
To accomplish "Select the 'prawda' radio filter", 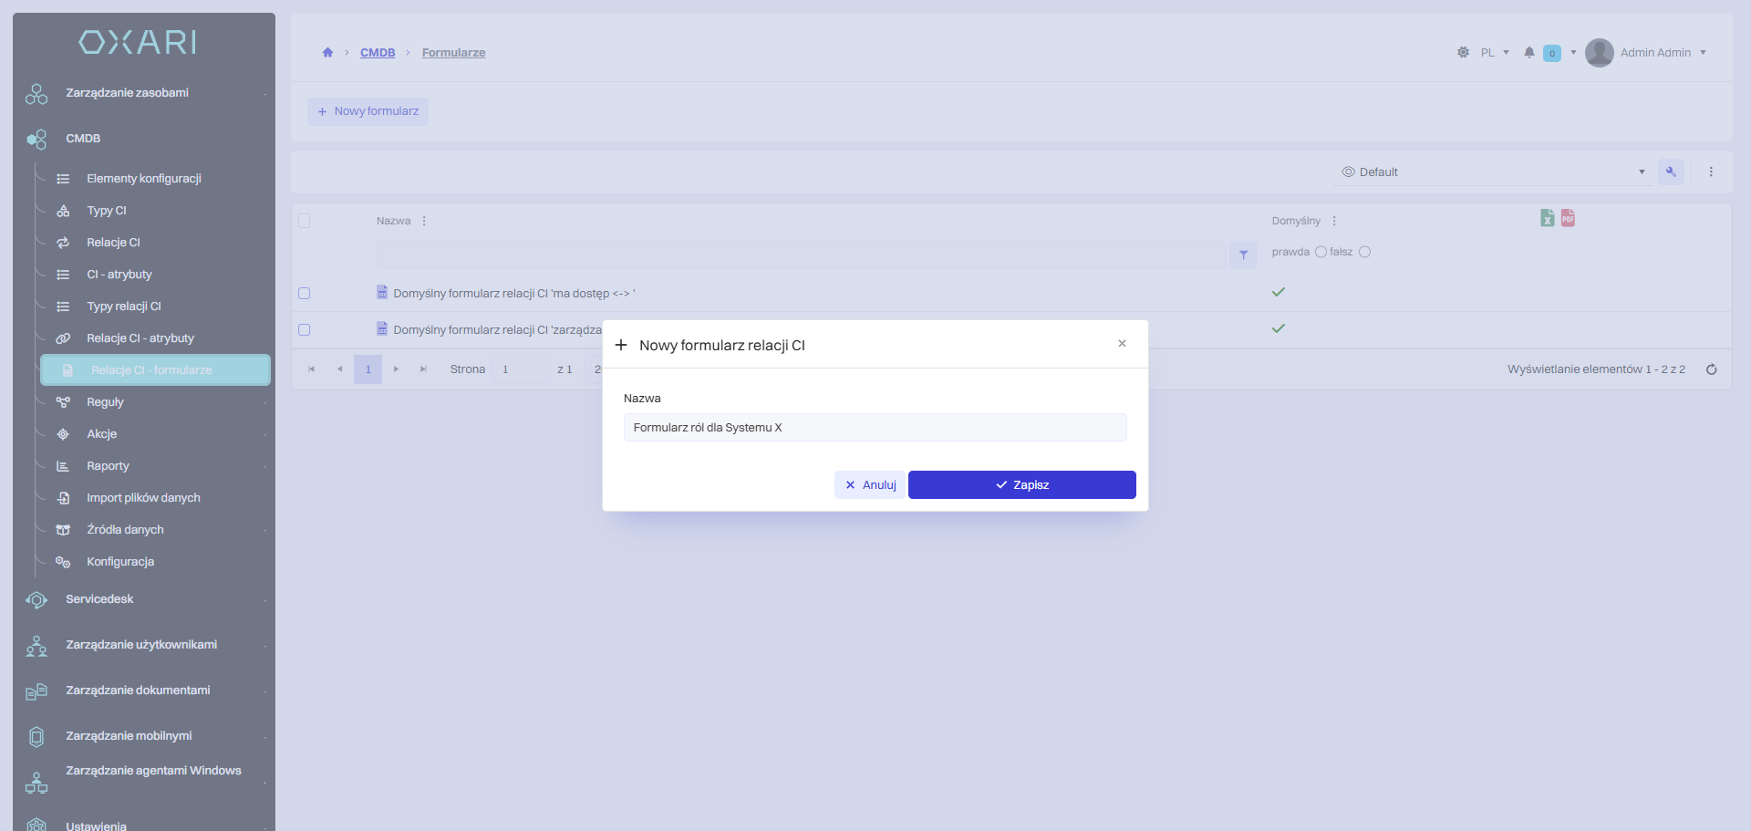I will click(x=1320, y=253).
